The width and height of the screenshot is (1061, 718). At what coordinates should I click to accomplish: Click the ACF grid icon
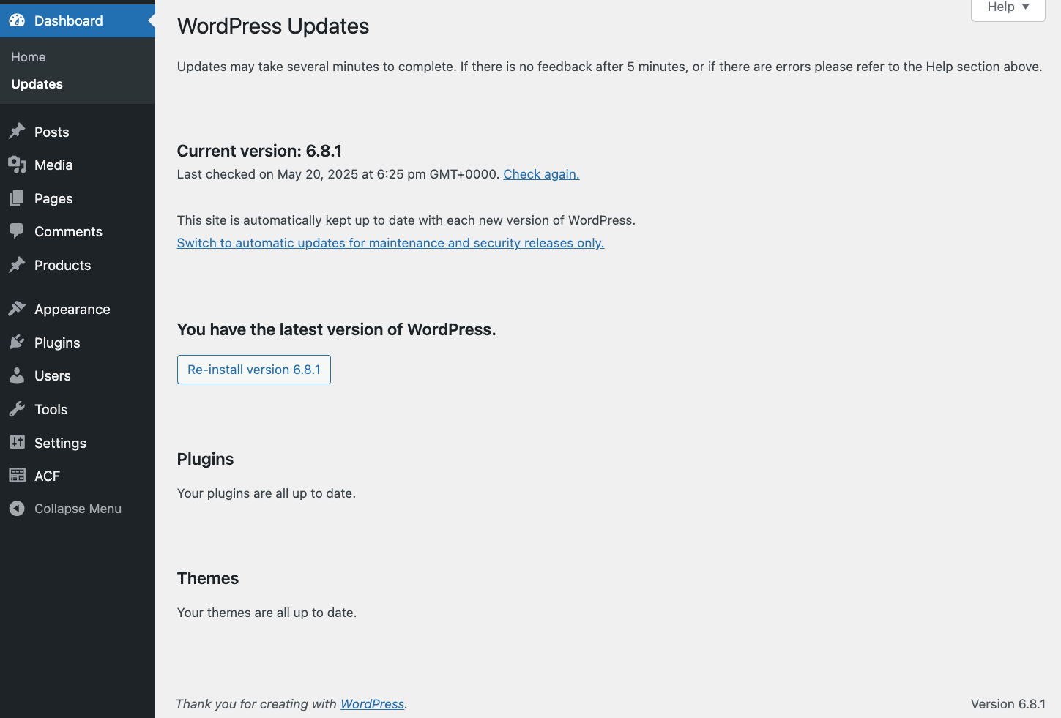[17, 476]
